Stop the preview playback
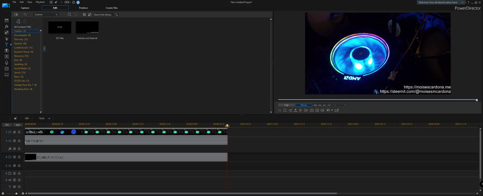The height and width of the screenshot is (196, 483). coord(285,110)
